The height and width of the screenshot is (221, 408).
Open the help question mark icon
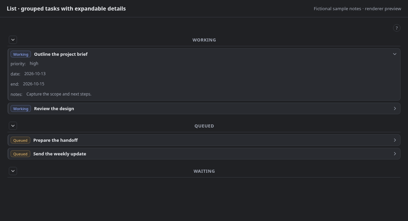[397, 28]
